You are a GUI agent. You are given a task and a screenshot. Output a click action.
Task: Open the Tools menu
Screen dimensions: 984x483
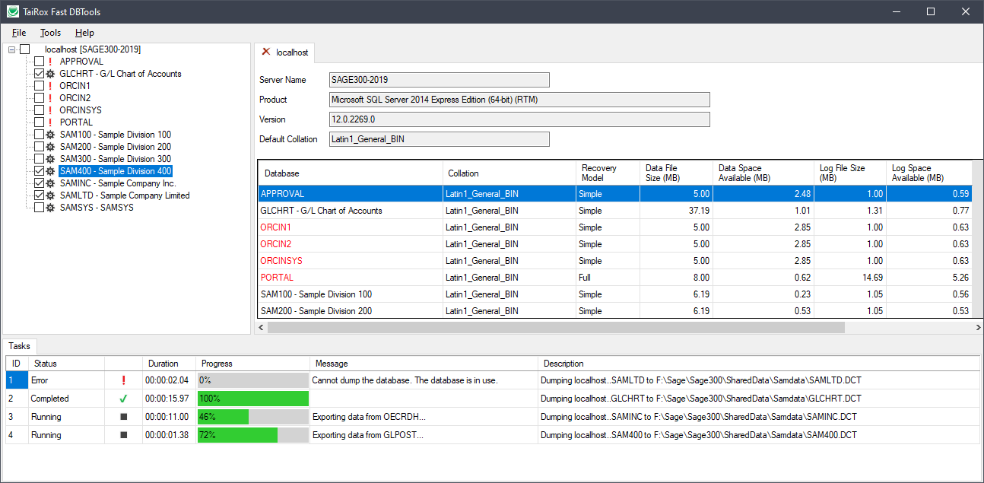click(x=50, y=33)
